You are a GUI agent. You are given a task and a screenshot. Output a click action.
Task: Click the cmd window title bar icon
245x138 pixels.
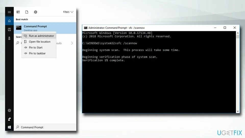86,28
